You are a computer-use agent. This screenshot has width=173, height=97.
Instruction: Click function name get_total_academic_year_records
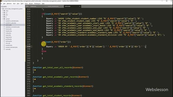click(60, 77)
